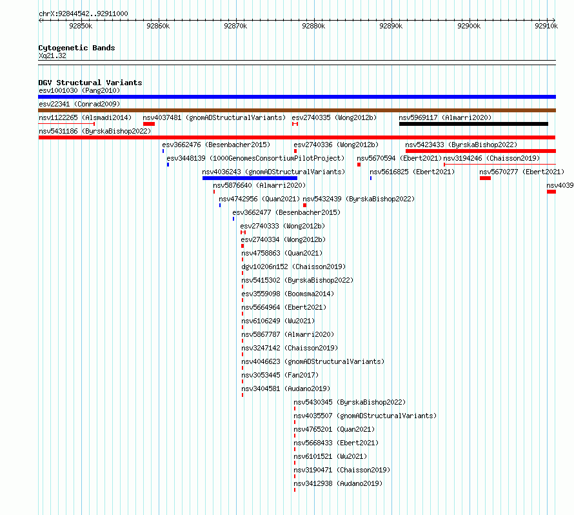Viewport: 574px width, 515px height.
Task: Click the 92860k ruler label
Action: pos(158,26)
